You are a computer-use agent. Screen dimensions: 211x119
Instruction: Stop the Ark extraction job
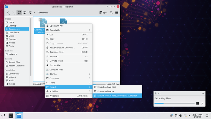pyautogui.click(x=197, y=103)
